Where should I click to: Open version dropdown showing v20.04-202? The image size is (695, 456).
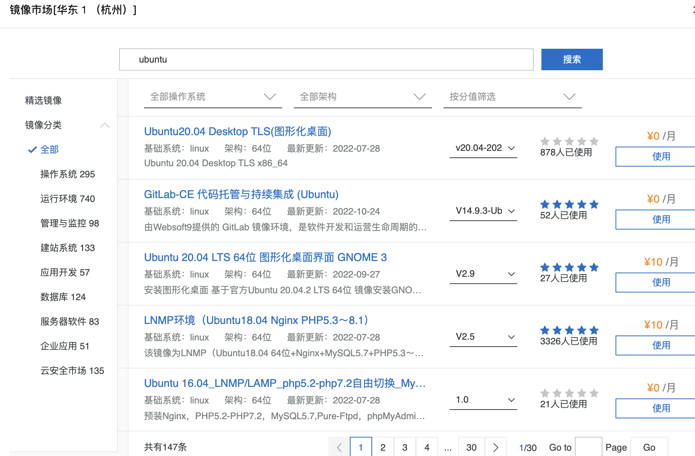point(483,148)
